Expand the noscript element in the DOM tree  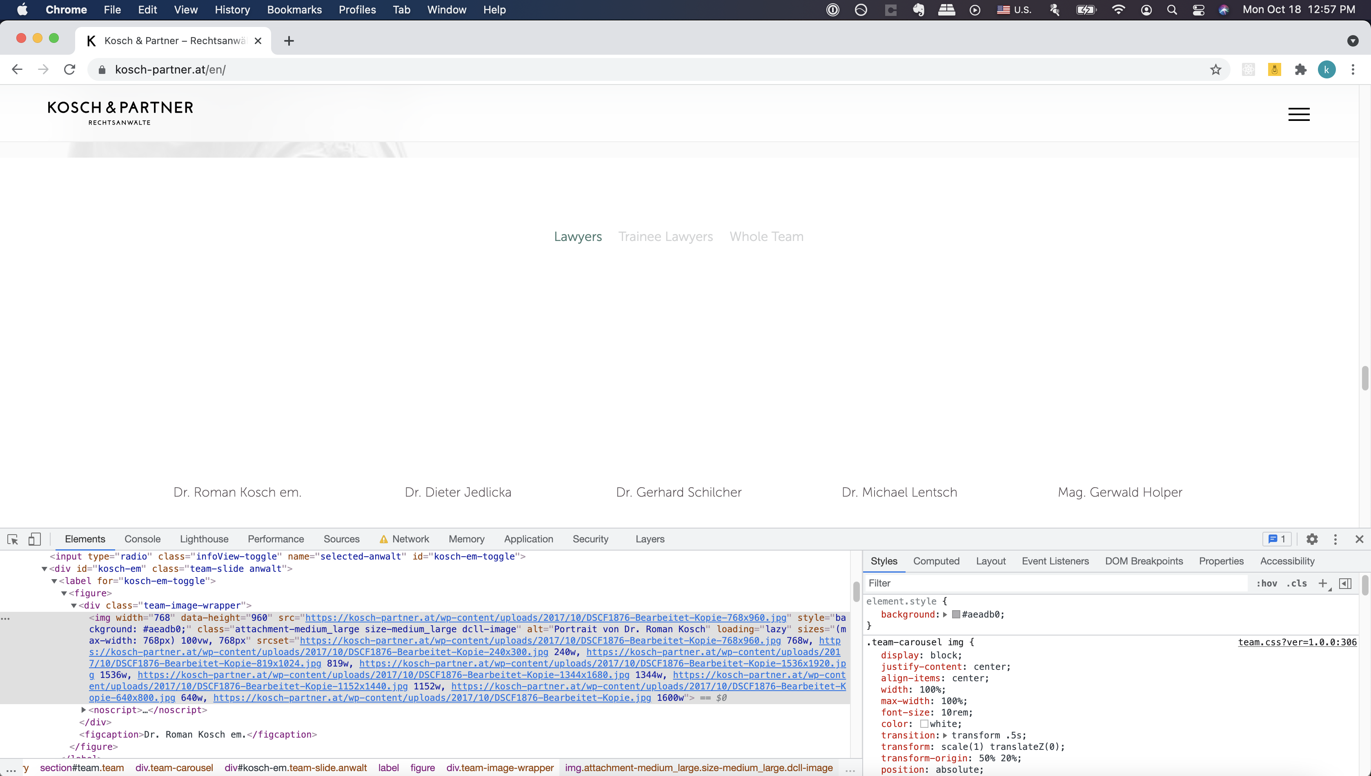point(84,709)
